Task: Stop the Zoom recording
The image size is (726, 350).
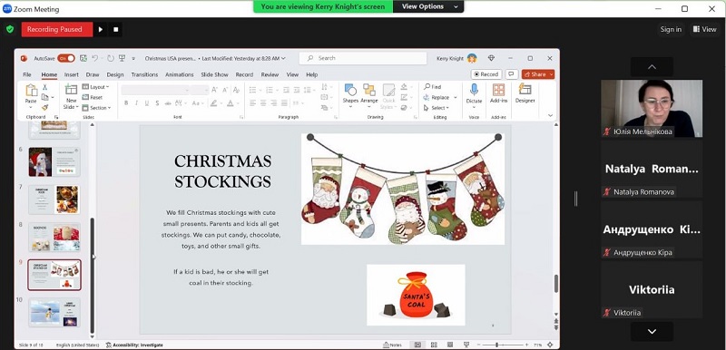Action: pyautogui.click(x=116, y=30)
